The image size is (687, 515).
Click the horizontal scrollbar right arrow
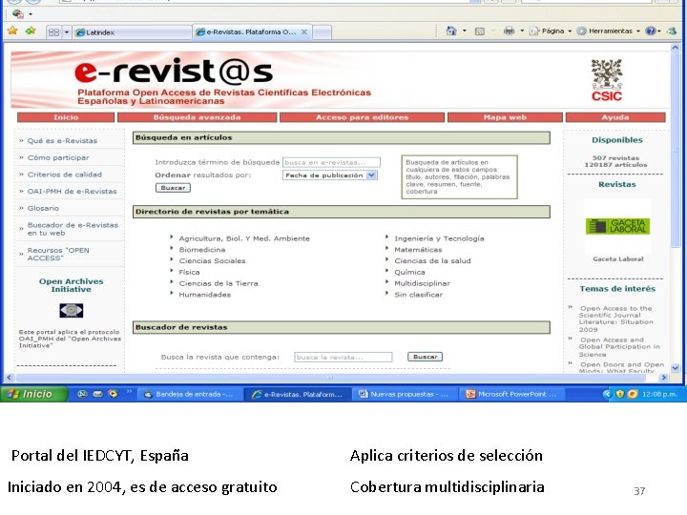pyautogui.click(x=664, y=378)
